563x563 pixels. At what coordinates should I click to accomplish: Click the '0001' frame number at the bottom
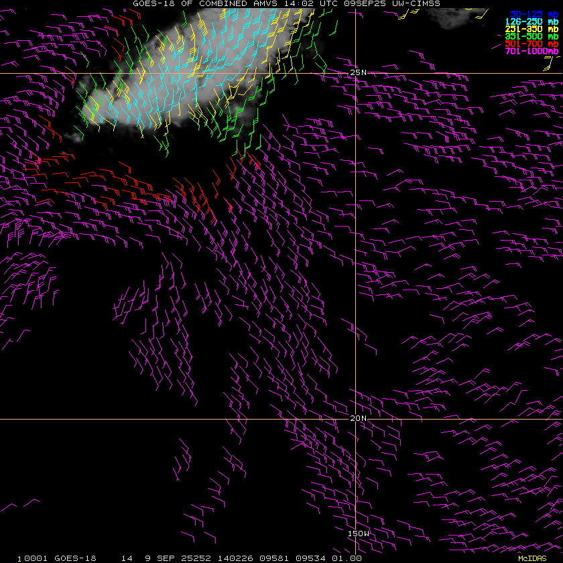tap(36, 558)
